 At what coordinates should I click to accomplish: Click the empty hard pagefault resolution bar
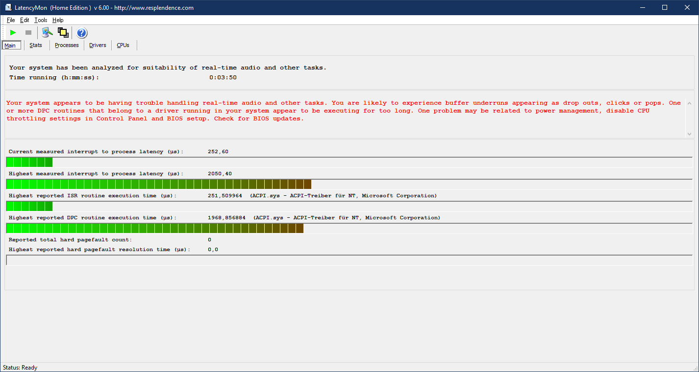point(349,260)
